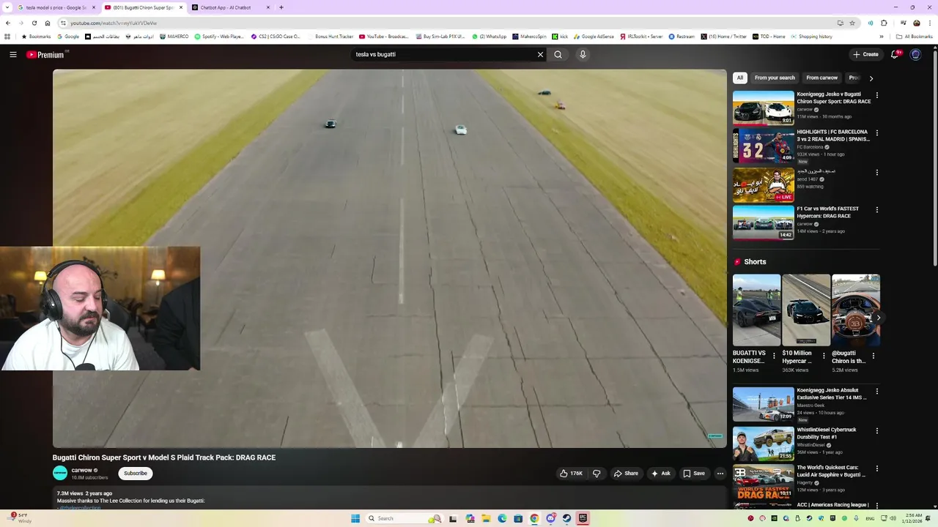
Task: Reload the page in Chrome
Action: pos(34,23)
